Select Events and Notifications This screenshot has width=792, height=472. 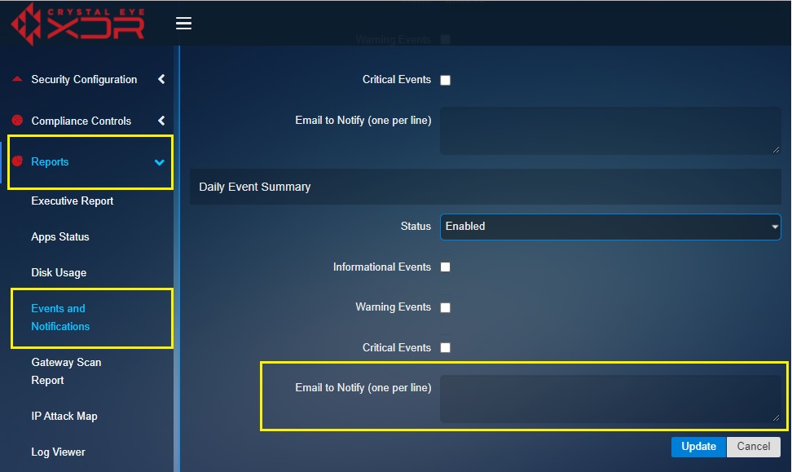pos(60,317)
